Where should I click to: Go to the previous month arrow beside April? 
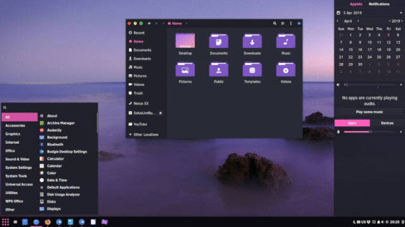pyautogui.click(x=337, y=21)
